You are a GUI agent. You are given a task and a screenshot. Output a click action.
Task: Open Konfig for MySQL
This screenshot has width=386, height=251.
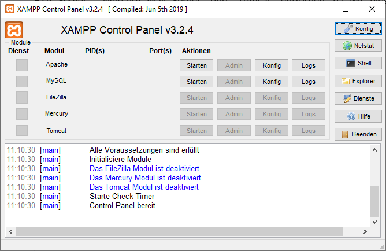[272, 82]
